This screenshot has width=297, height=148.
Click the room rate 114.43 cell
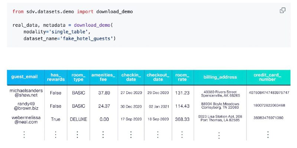click(182, 106)
